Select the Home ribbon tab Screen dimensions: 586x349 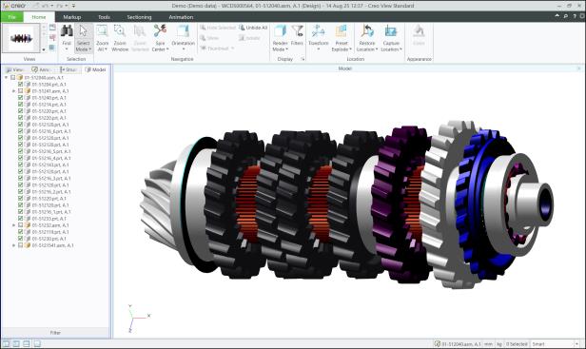point(39,17)
